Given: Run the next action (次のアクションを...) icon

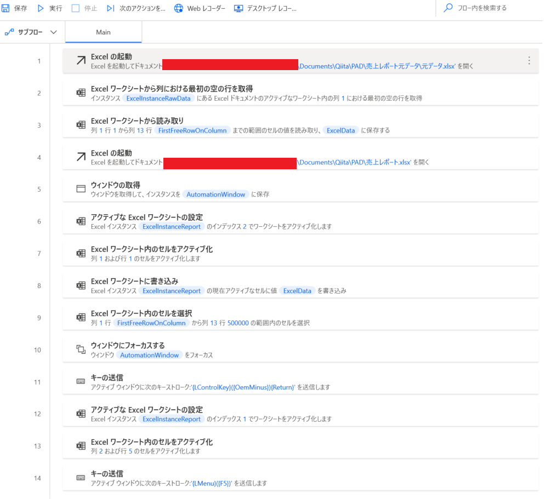Looking at the screenshot, I should tap(110, 8).
